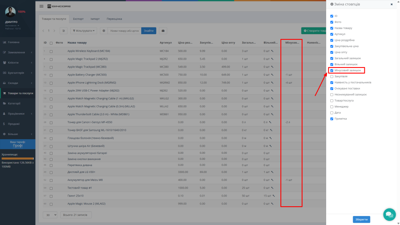Open the chat support bubble
This screenshot has width=400, height=225.
click(389, 214)
